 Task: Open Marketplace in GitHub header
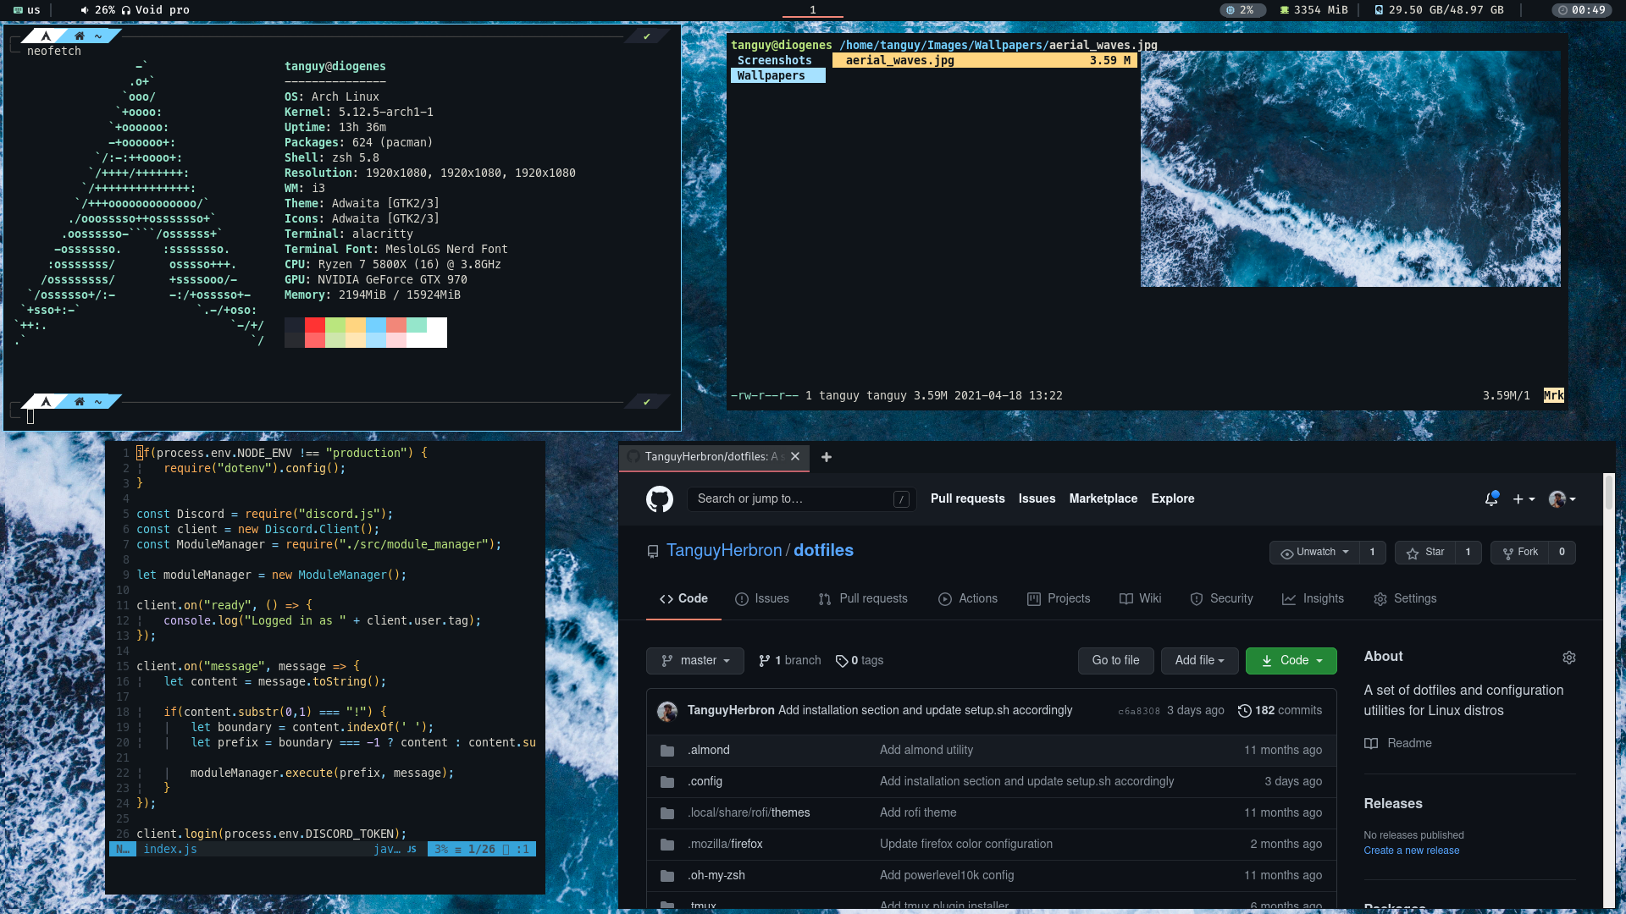point(1103,499)
